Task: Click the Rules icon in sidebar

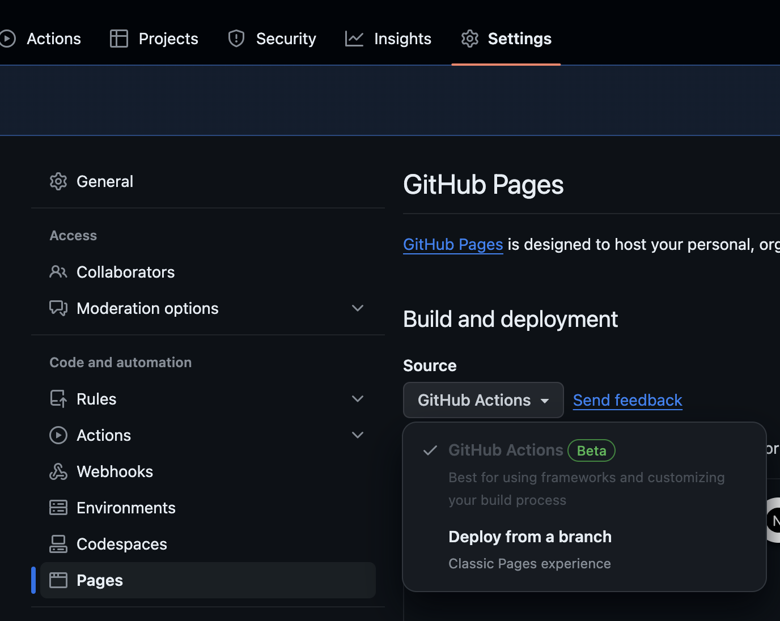Action: (x=58, y=399)
